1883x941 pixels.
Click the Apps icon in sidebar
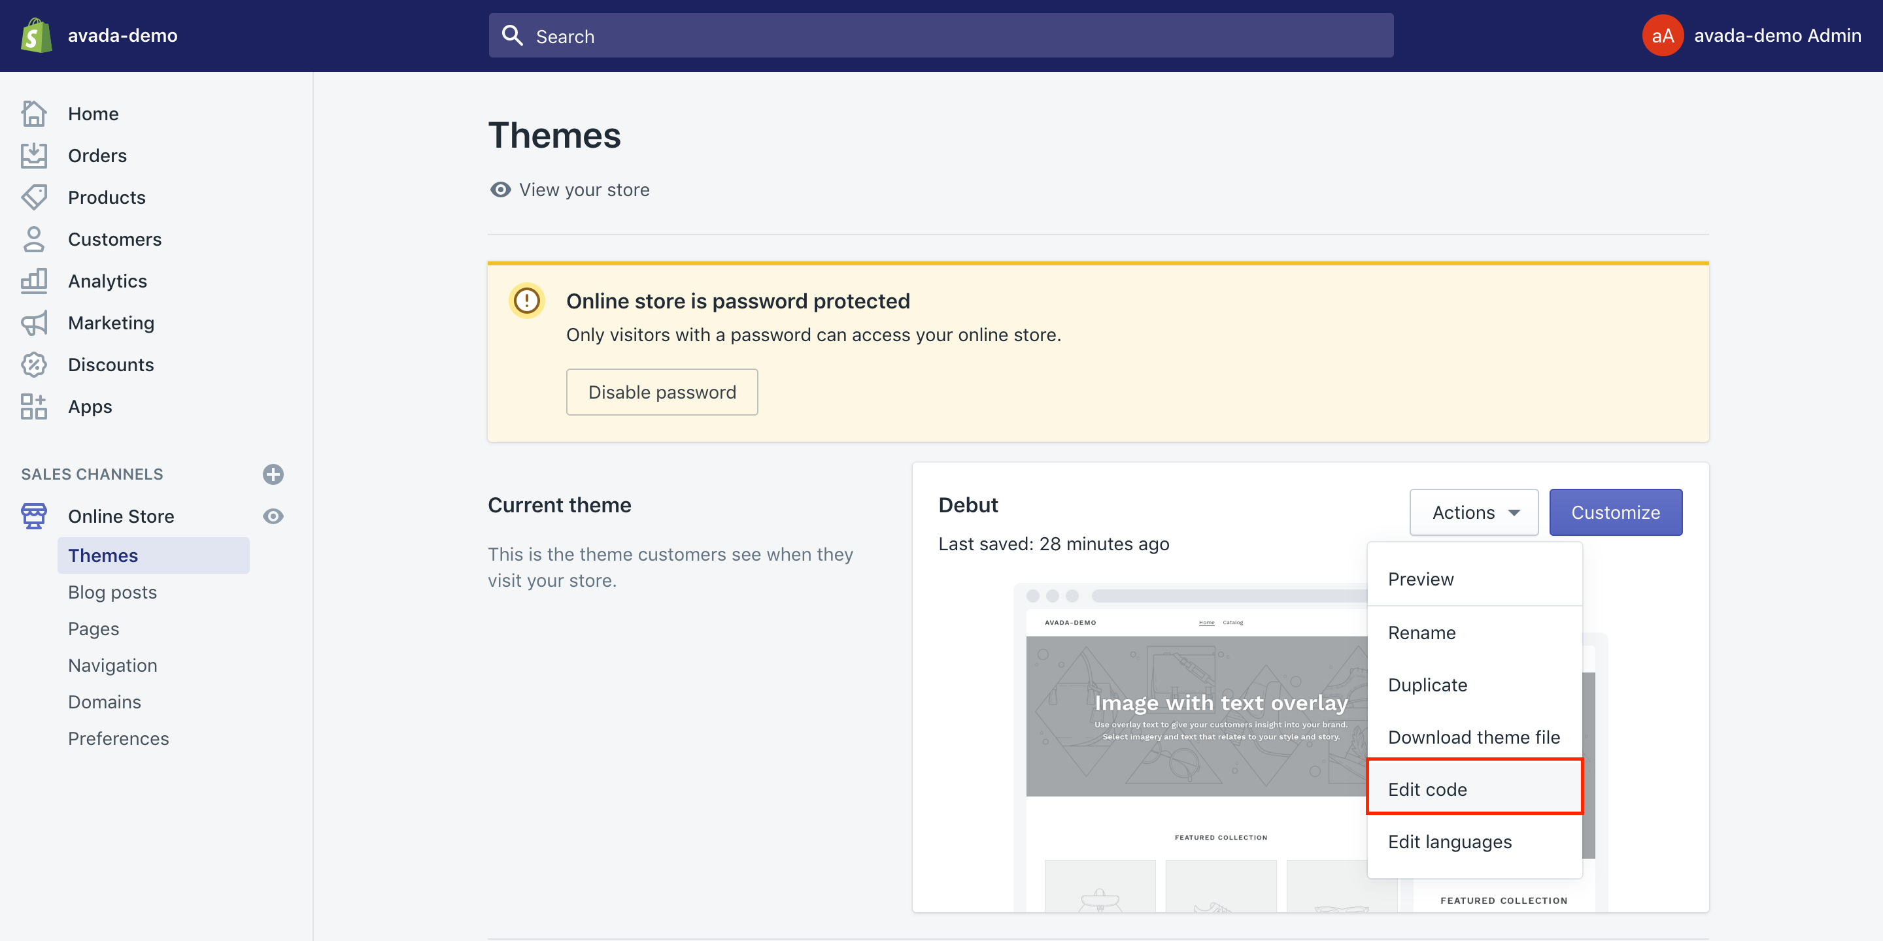pyautogui.click(x=35, y=406)
